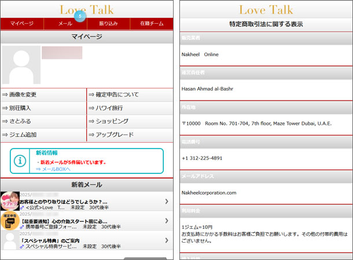Click アップグレード link
The height and width of the screenshot is (260, 353).
click(x=130, y=135)
